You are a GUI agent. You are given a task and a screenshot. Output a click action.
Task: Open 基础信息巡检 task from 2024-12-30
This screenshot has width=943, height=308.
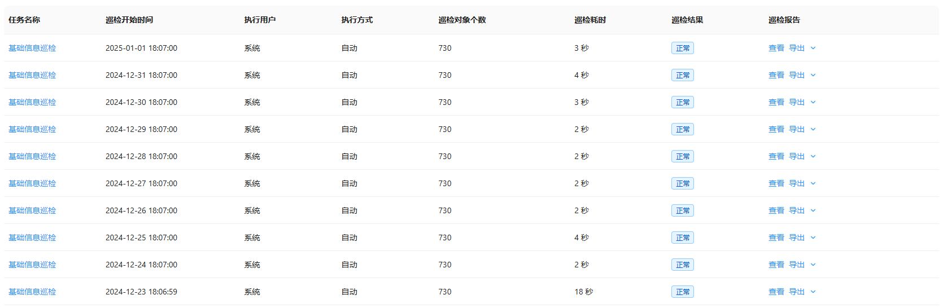(x=32, y=102)
